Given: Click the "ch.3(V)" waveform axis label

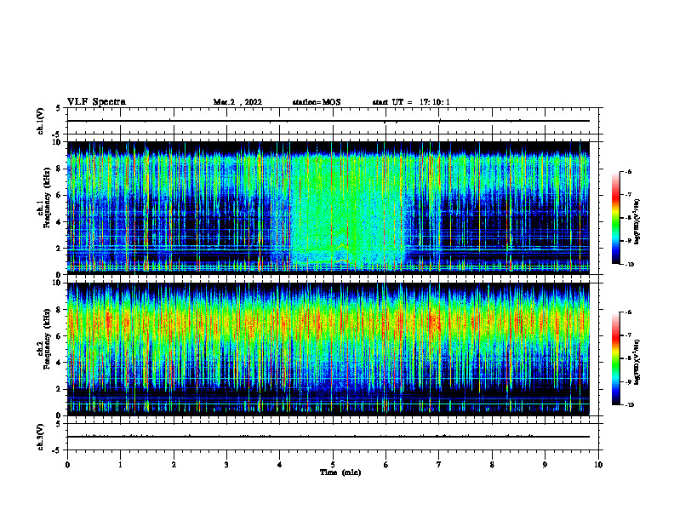Looking at the screenshot, I should 40,437.
